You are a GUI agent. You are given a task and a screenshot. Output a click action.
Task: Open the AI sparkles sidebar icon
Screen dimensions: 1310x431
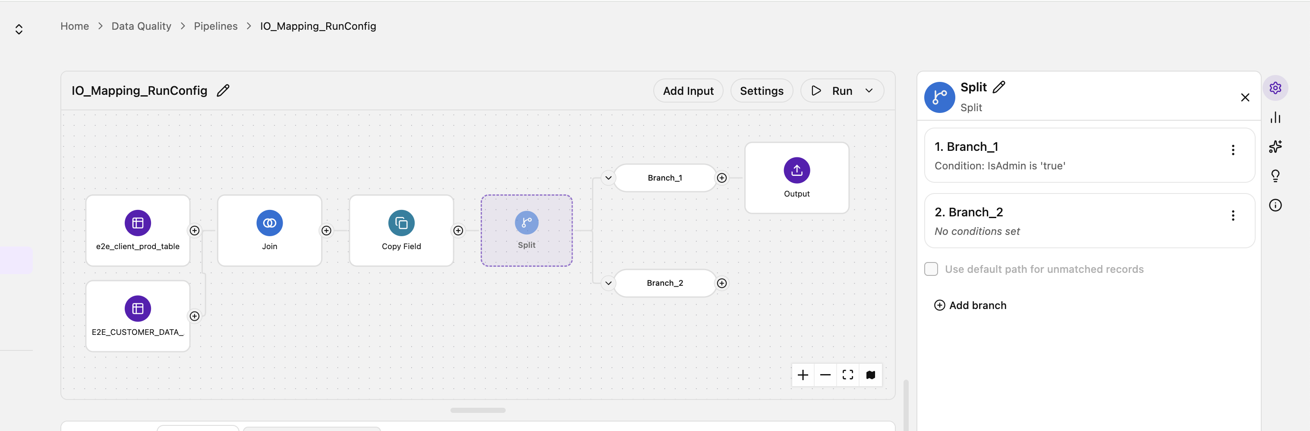coord(1275,147)
